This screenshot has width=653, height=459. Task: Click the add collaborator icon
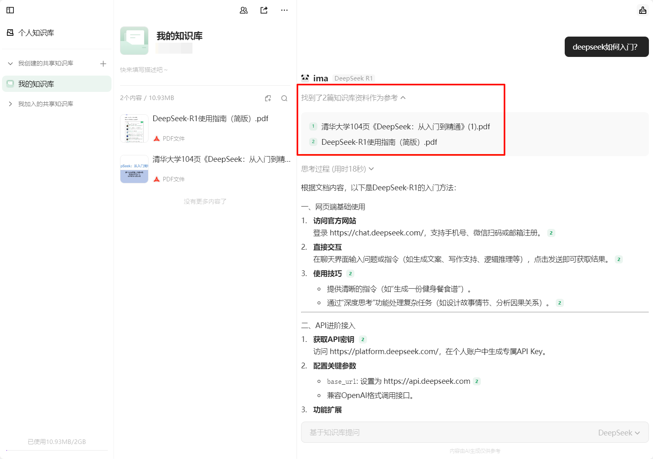(x=243, y=11)
